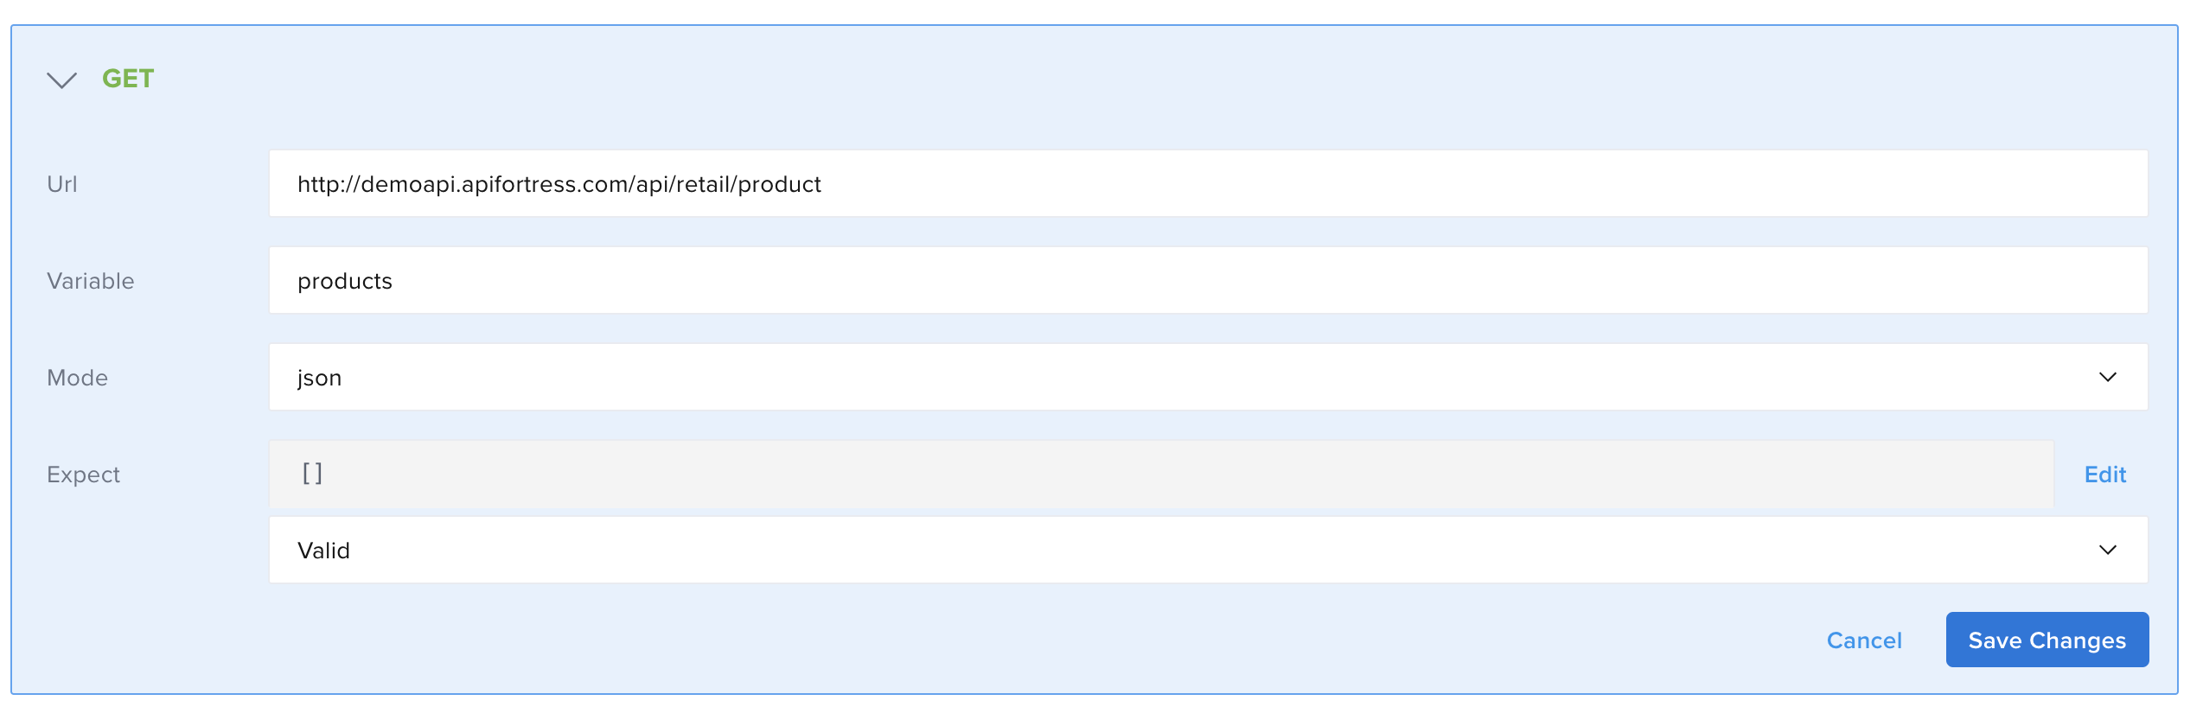Select the Expect field showing brackets
The height and width of the screenshot is (726, 2203).
[1160, 474]
